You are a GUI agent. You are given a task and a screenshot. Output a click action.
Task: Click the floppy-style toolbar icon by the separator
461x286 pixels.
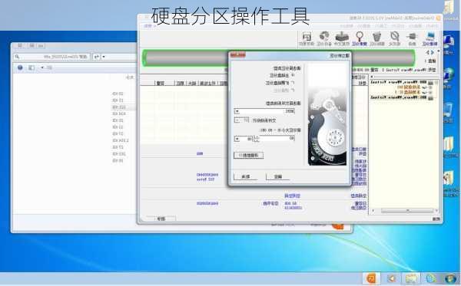click(307, 38)
